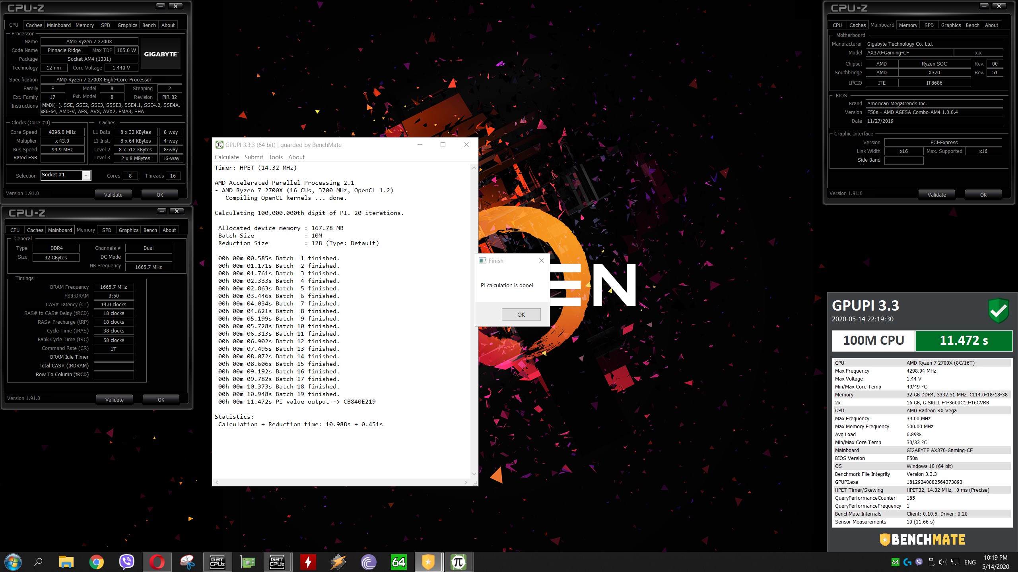Click the GPUPI window title pi icon
This screenshot has height=572, width=1018.
[x=219, y=145]
